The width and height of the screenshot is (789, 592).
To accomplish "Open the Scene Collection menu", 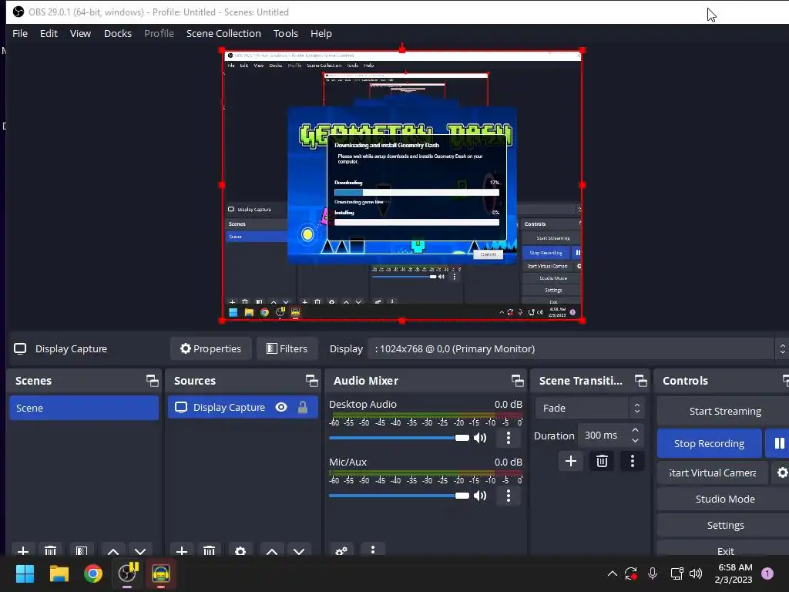I will point(223,33).
